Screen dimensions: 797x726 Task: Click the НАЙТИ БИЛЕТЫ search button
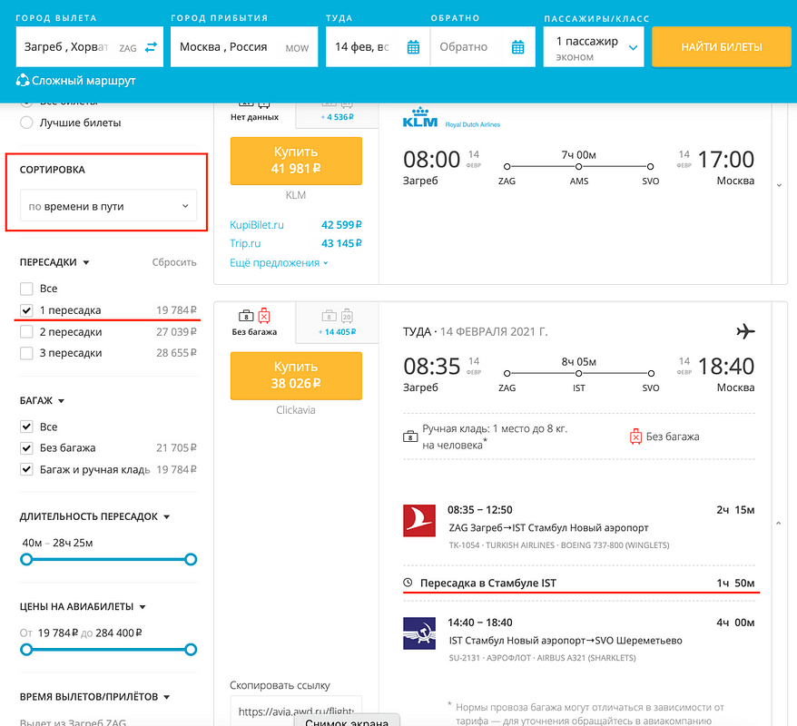(x=721, y=47)
